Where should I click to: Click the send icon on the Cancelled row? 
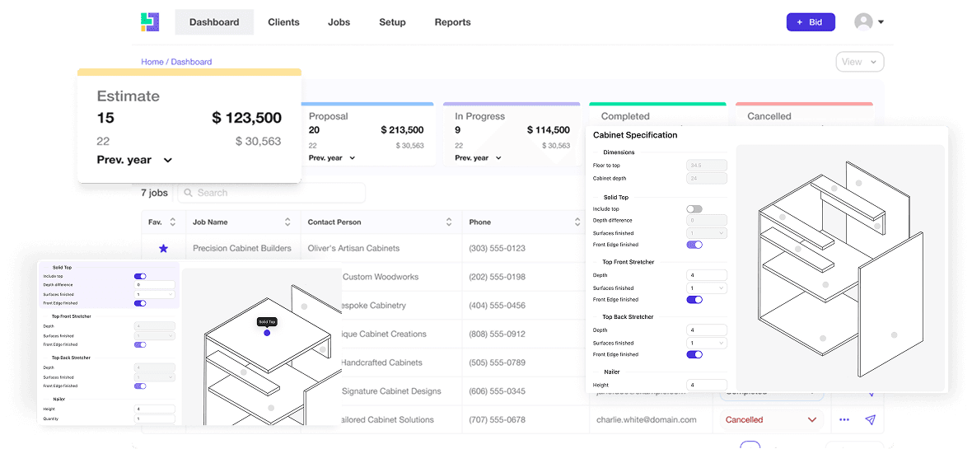click(870, 420)
